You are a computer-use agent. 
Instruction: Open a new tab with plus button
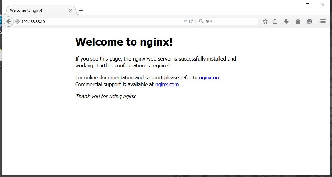point(81,10)
